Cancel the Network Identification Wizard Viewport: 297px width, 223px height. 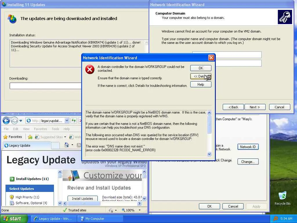279,107
